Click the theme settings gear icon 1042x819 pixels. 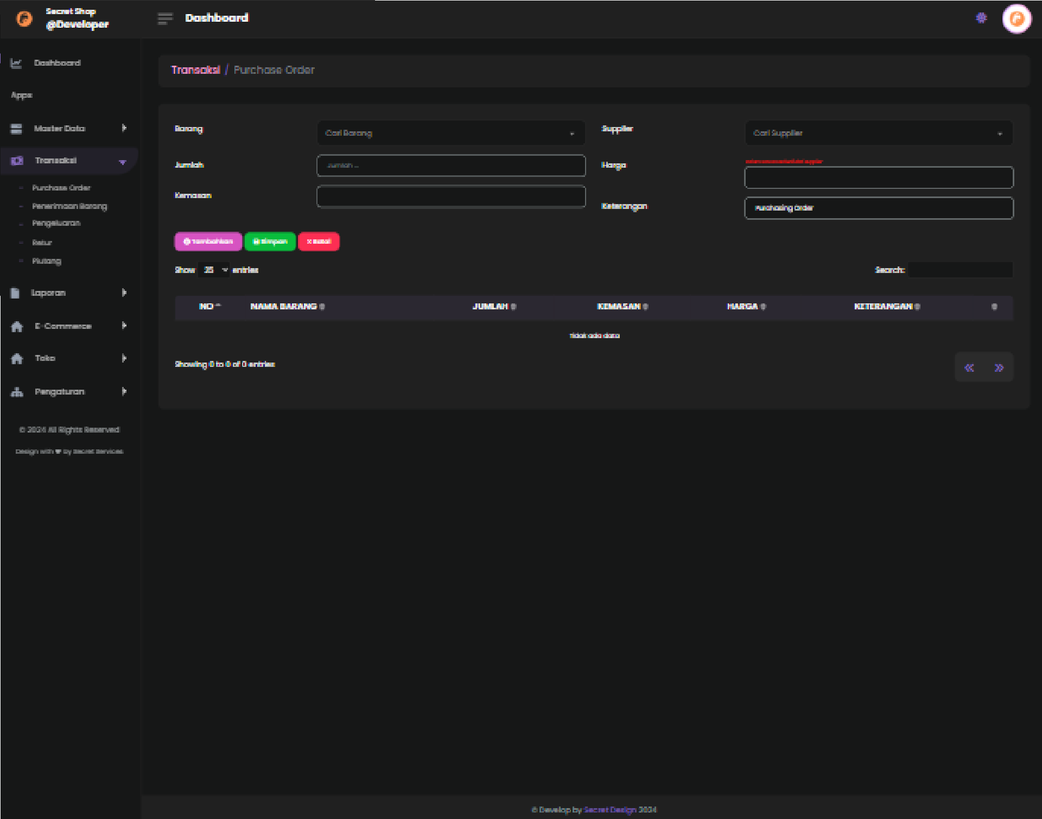981,18
